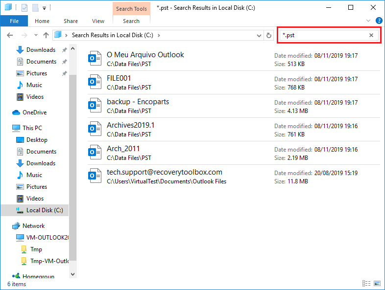Open OneDrive in the navigation pane

pyautogui.click(x=34, y=112)
